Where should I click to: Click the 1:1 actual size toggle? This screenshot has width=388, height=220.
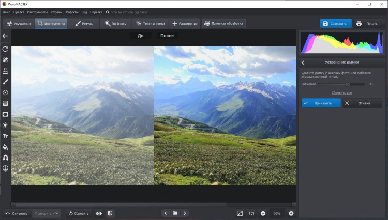[x=251, y=213]
